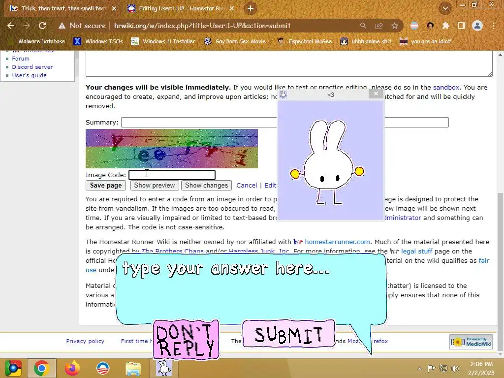Click the Save page button

click(106, 186)
